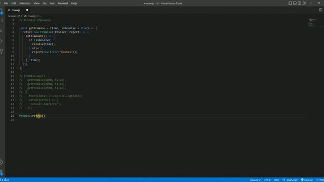Click the breadcrumb symbol ellipsis

point(40,16)
